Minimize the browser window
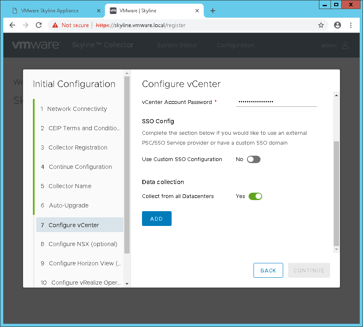This screenshot has height=327, width=363. click(325, 5)
